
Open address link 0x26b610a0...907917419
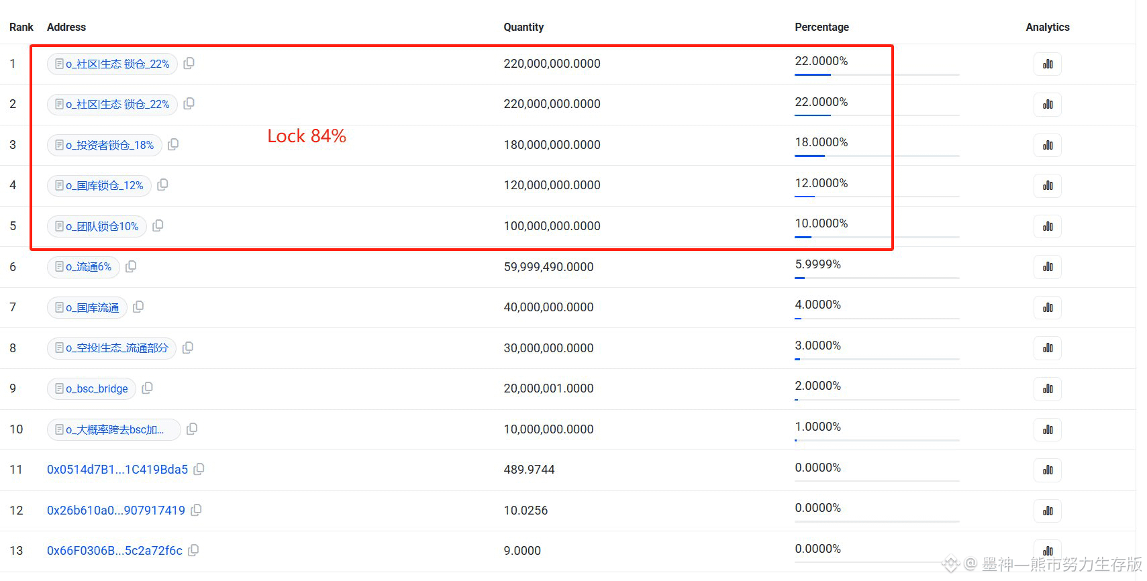116,511
